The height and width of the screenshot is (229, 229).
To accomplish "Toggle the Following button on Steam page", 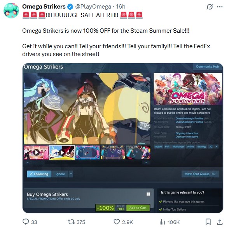I will [39, 174].
